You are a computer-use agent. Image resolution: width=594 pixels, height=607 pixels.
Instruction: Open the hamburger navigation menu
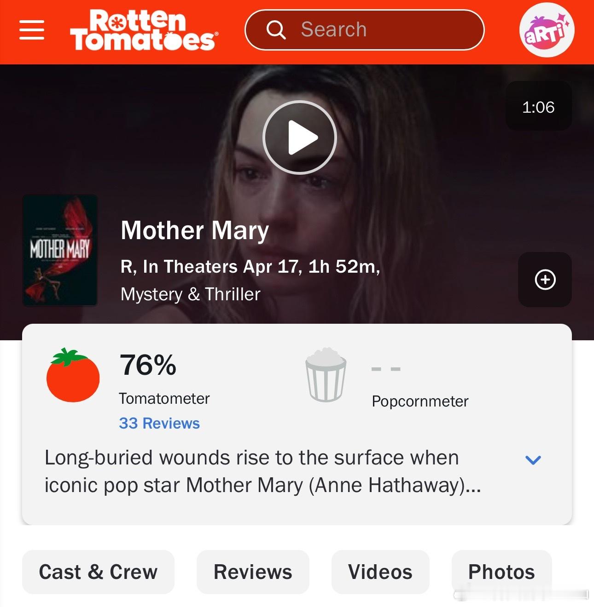(x=32, y=30)
